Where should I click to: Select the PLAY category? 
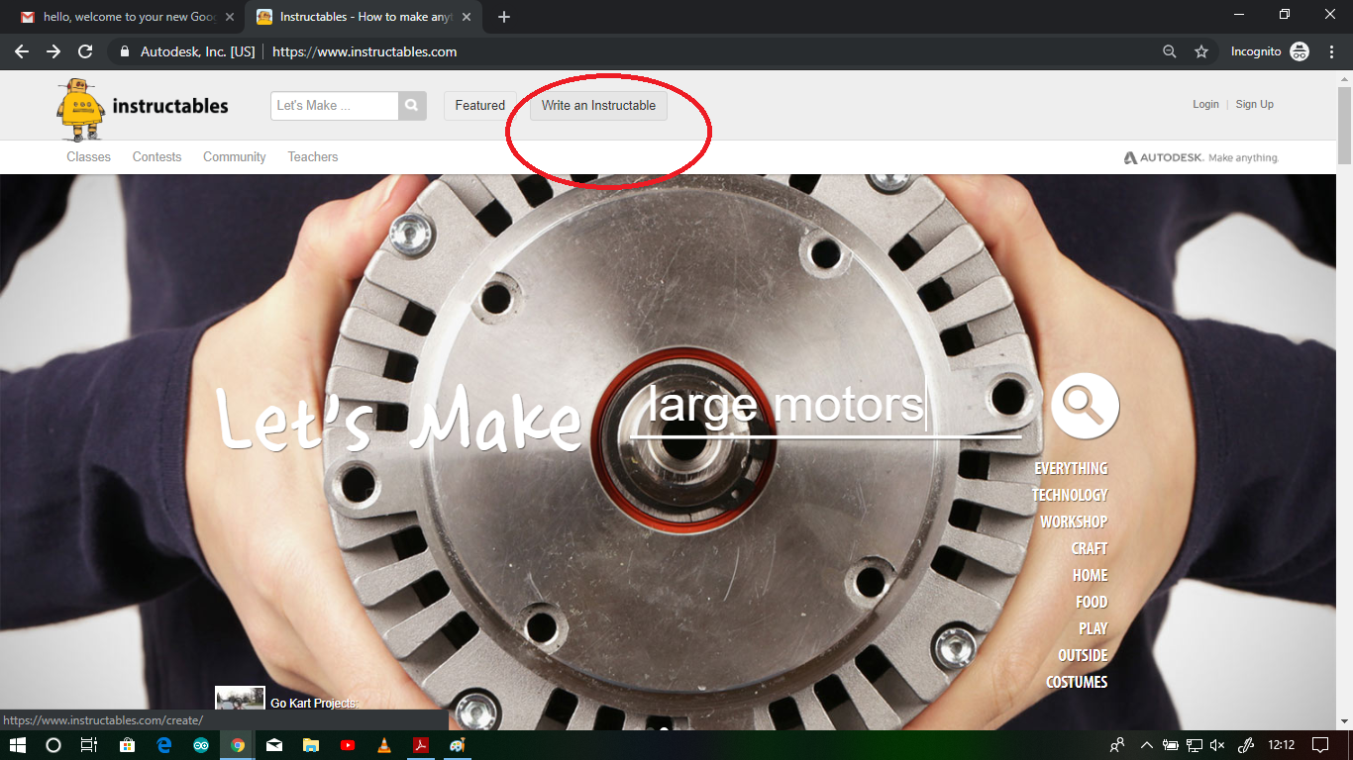click(1093, 628)
